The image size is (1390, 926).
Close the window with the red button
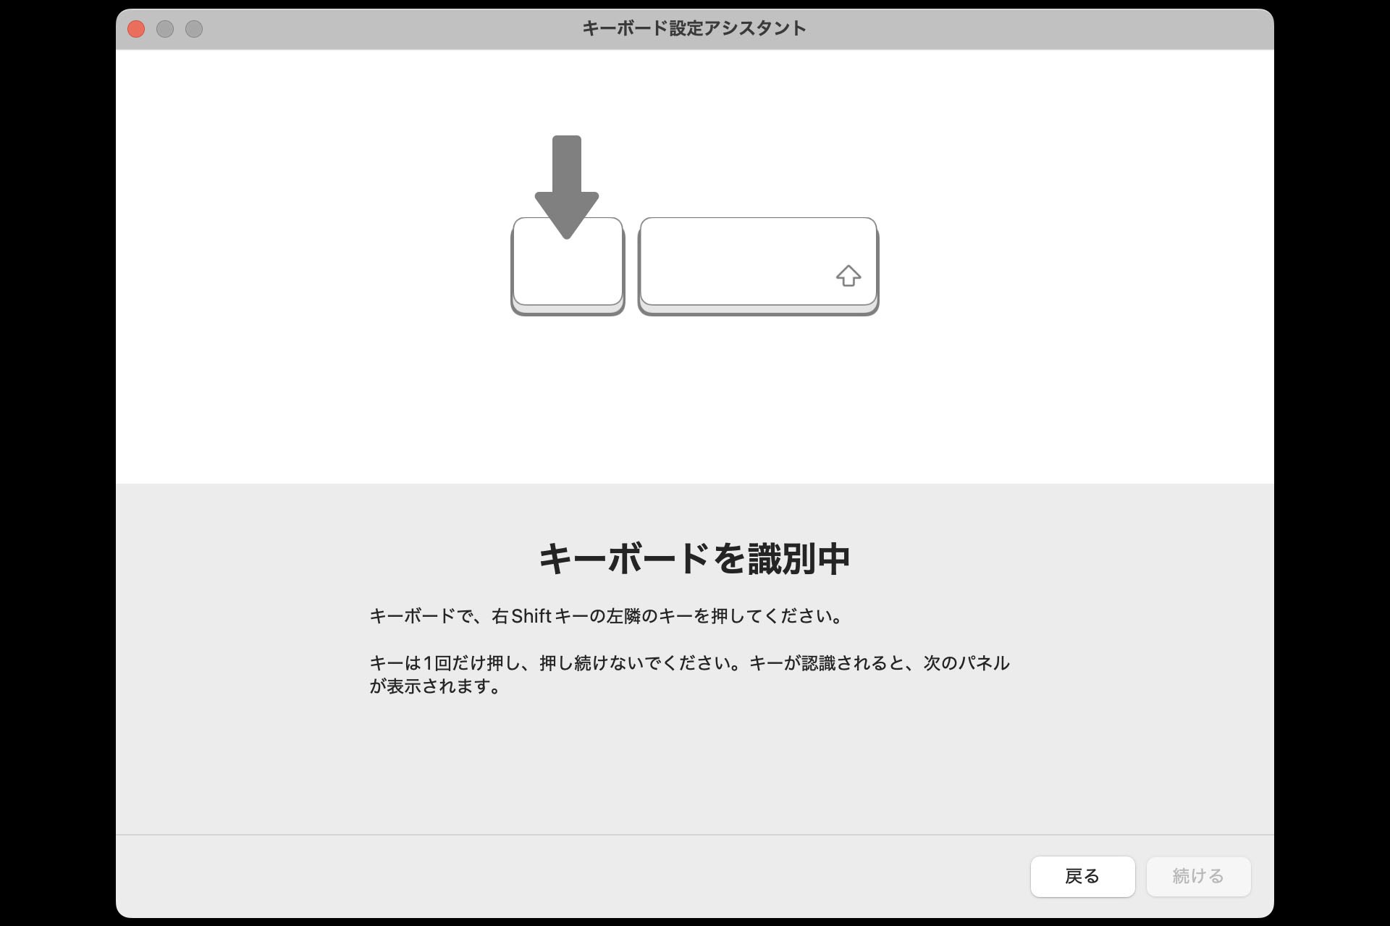(136, 29)
